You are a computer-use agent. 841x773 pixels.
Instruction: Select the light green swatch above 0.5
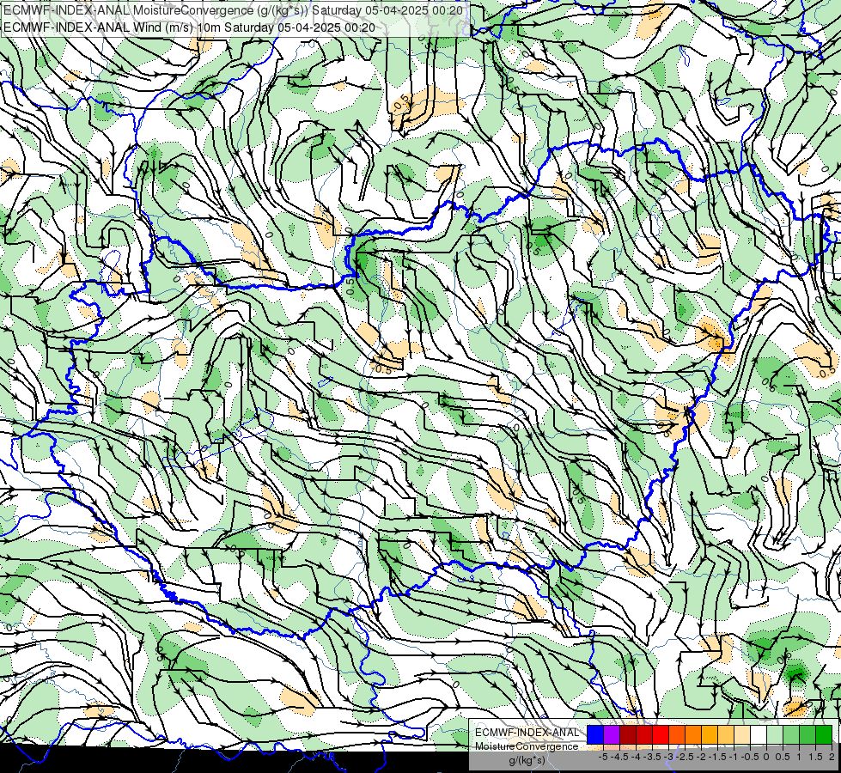pyautogui.click(x=791, y=734)
